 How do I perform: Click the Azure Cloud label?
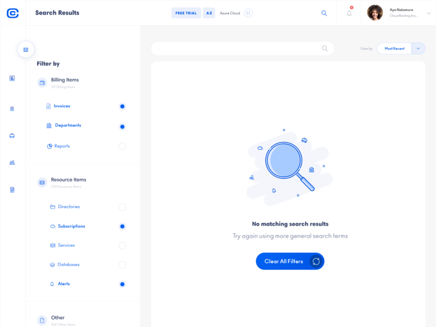pyautogui.click(x=229, y=13)
